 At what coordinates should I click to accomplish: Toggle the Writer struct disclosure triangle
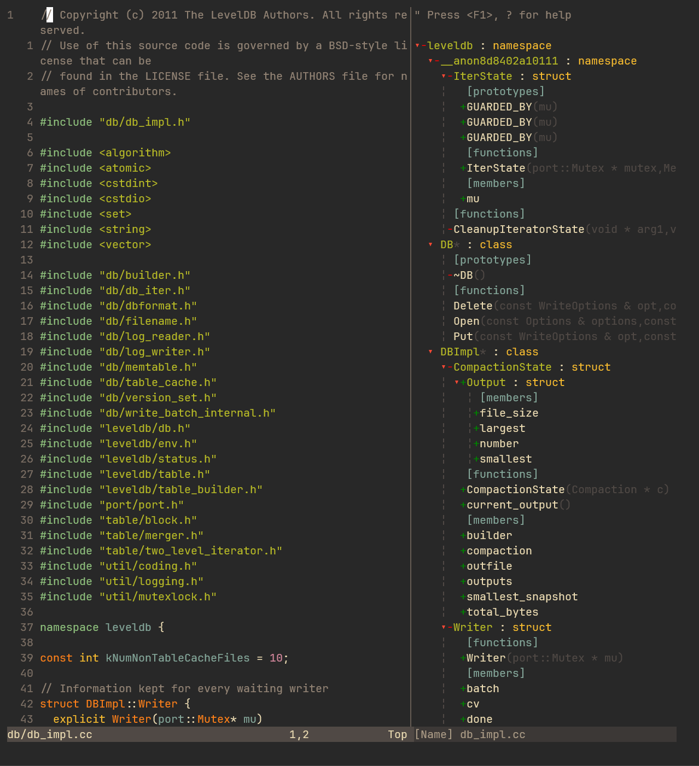click(443, 627)
